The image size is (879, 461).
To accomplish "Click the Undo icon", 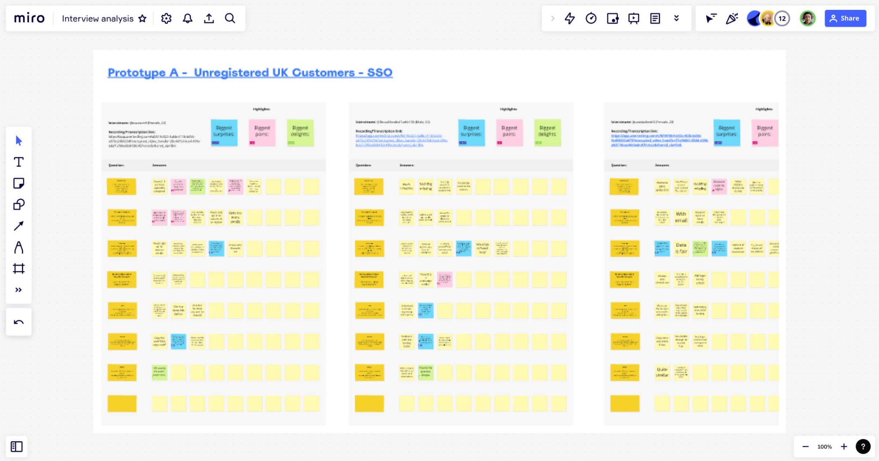I will 19,322.
